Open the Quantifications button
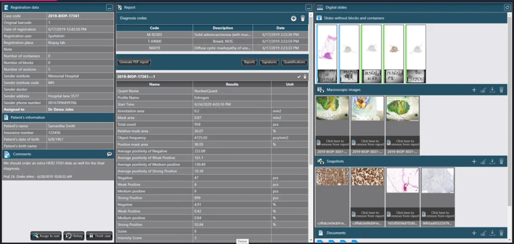Image resolution: width=514 pixels, height=244 pixels. click(x=294, y=62)
